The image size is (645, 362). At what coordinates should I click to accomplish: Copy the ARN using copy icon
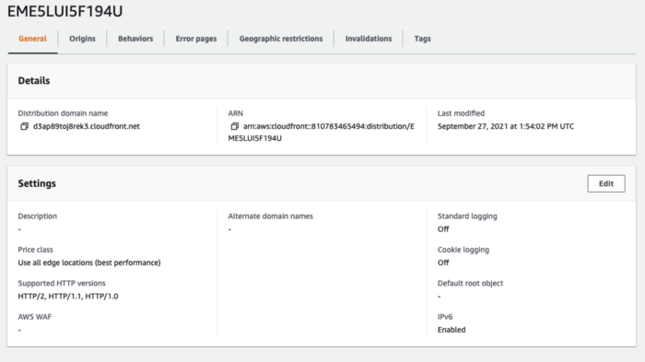pyautogui.click(x=234, y=126)
